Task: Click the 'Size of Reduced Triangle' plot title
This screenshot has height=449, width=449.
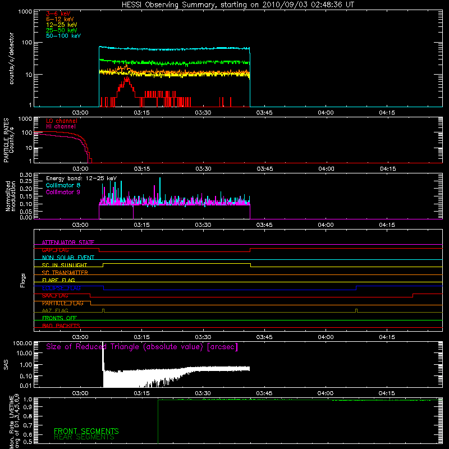Action: click(x=142, y=347)
